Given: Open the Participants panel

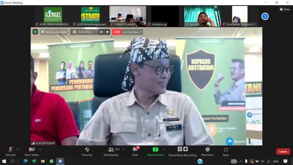Looking at the screenshot, I should pos(111,152).
